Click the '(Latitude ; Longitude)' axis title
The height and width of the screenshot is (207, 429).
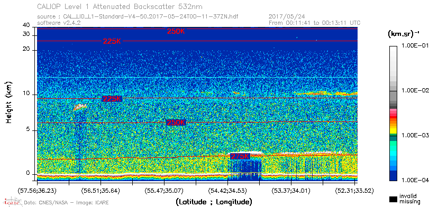tap(214, 202)
